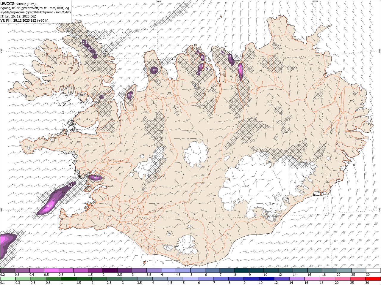This screenshot has width=381, height=285.
Task: Click the 0.7 value in the bright offshore southwest band
Action: coord(49,206)
